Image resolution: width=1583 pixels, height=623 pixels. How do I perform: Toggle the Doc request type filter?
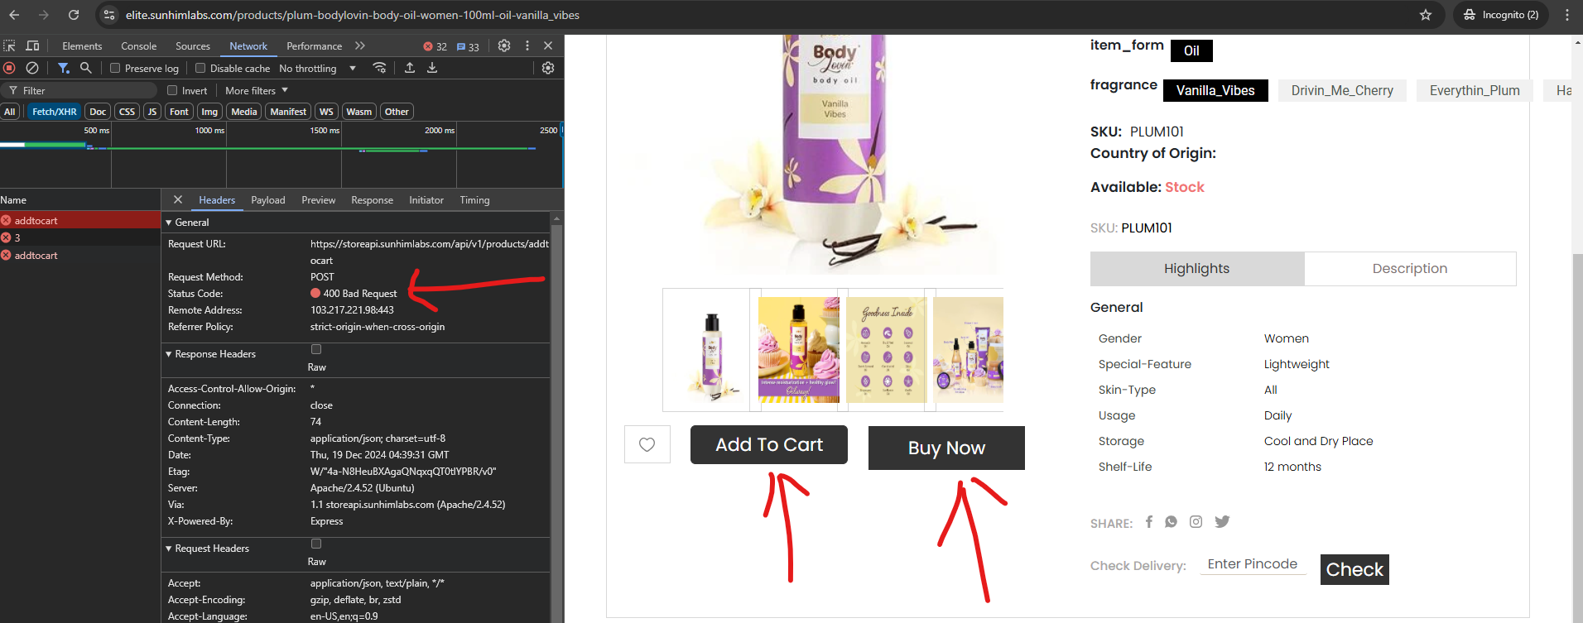98,112
